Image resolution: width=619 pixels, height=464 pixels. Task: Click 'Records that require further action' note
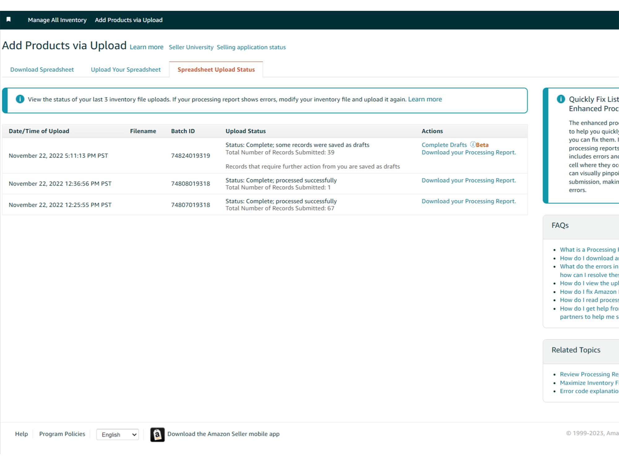313,166
